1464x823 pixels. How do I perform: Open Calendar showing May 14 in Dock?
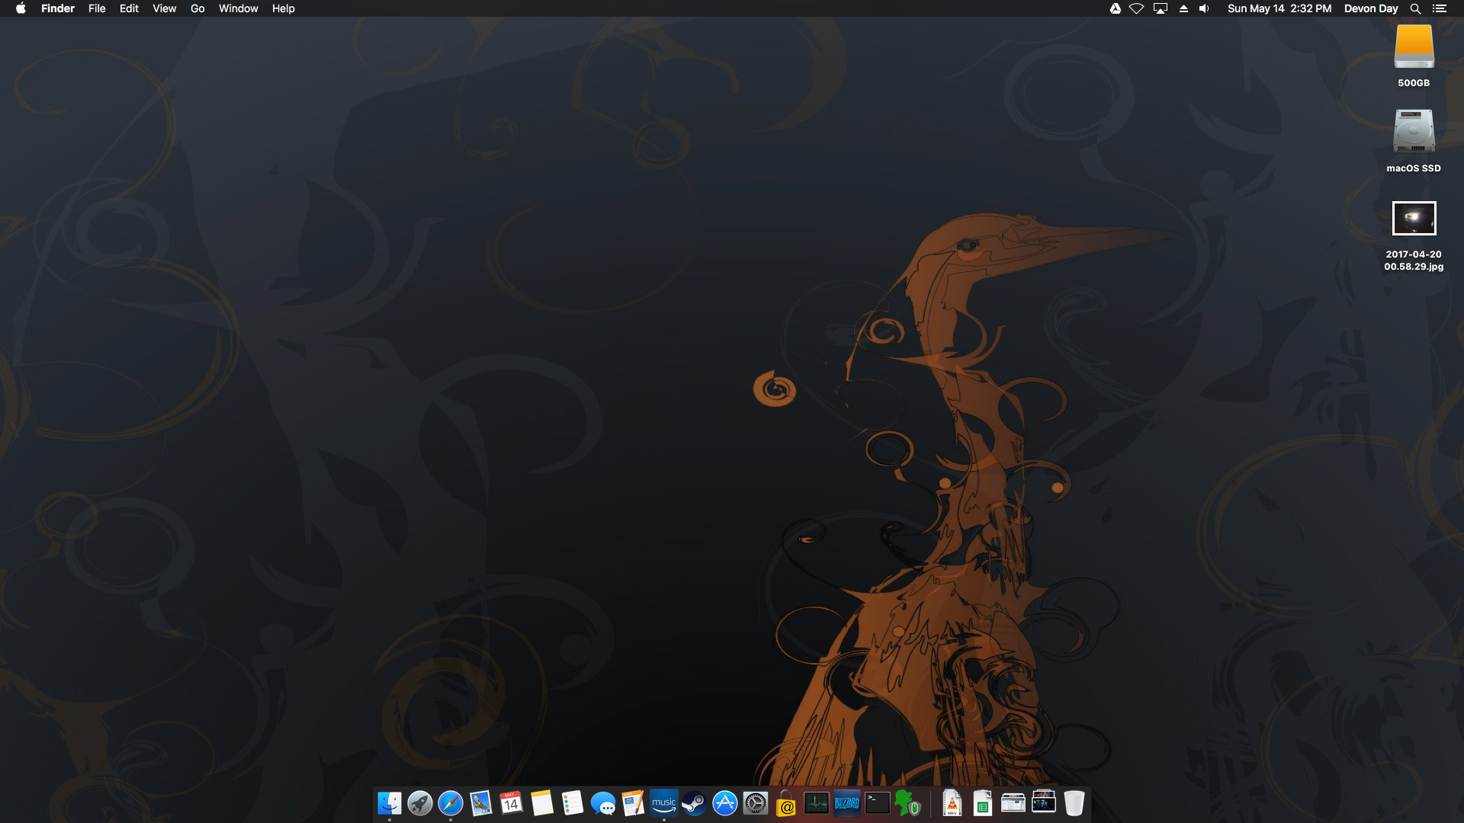512,803
